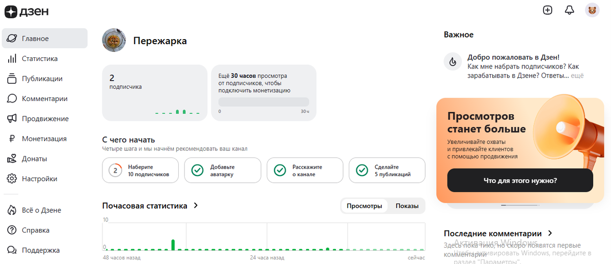Viewport: 611px width, 264px height.
Task: Click the Поддержка label in the sidebar
Action: (x=41, y=250)
